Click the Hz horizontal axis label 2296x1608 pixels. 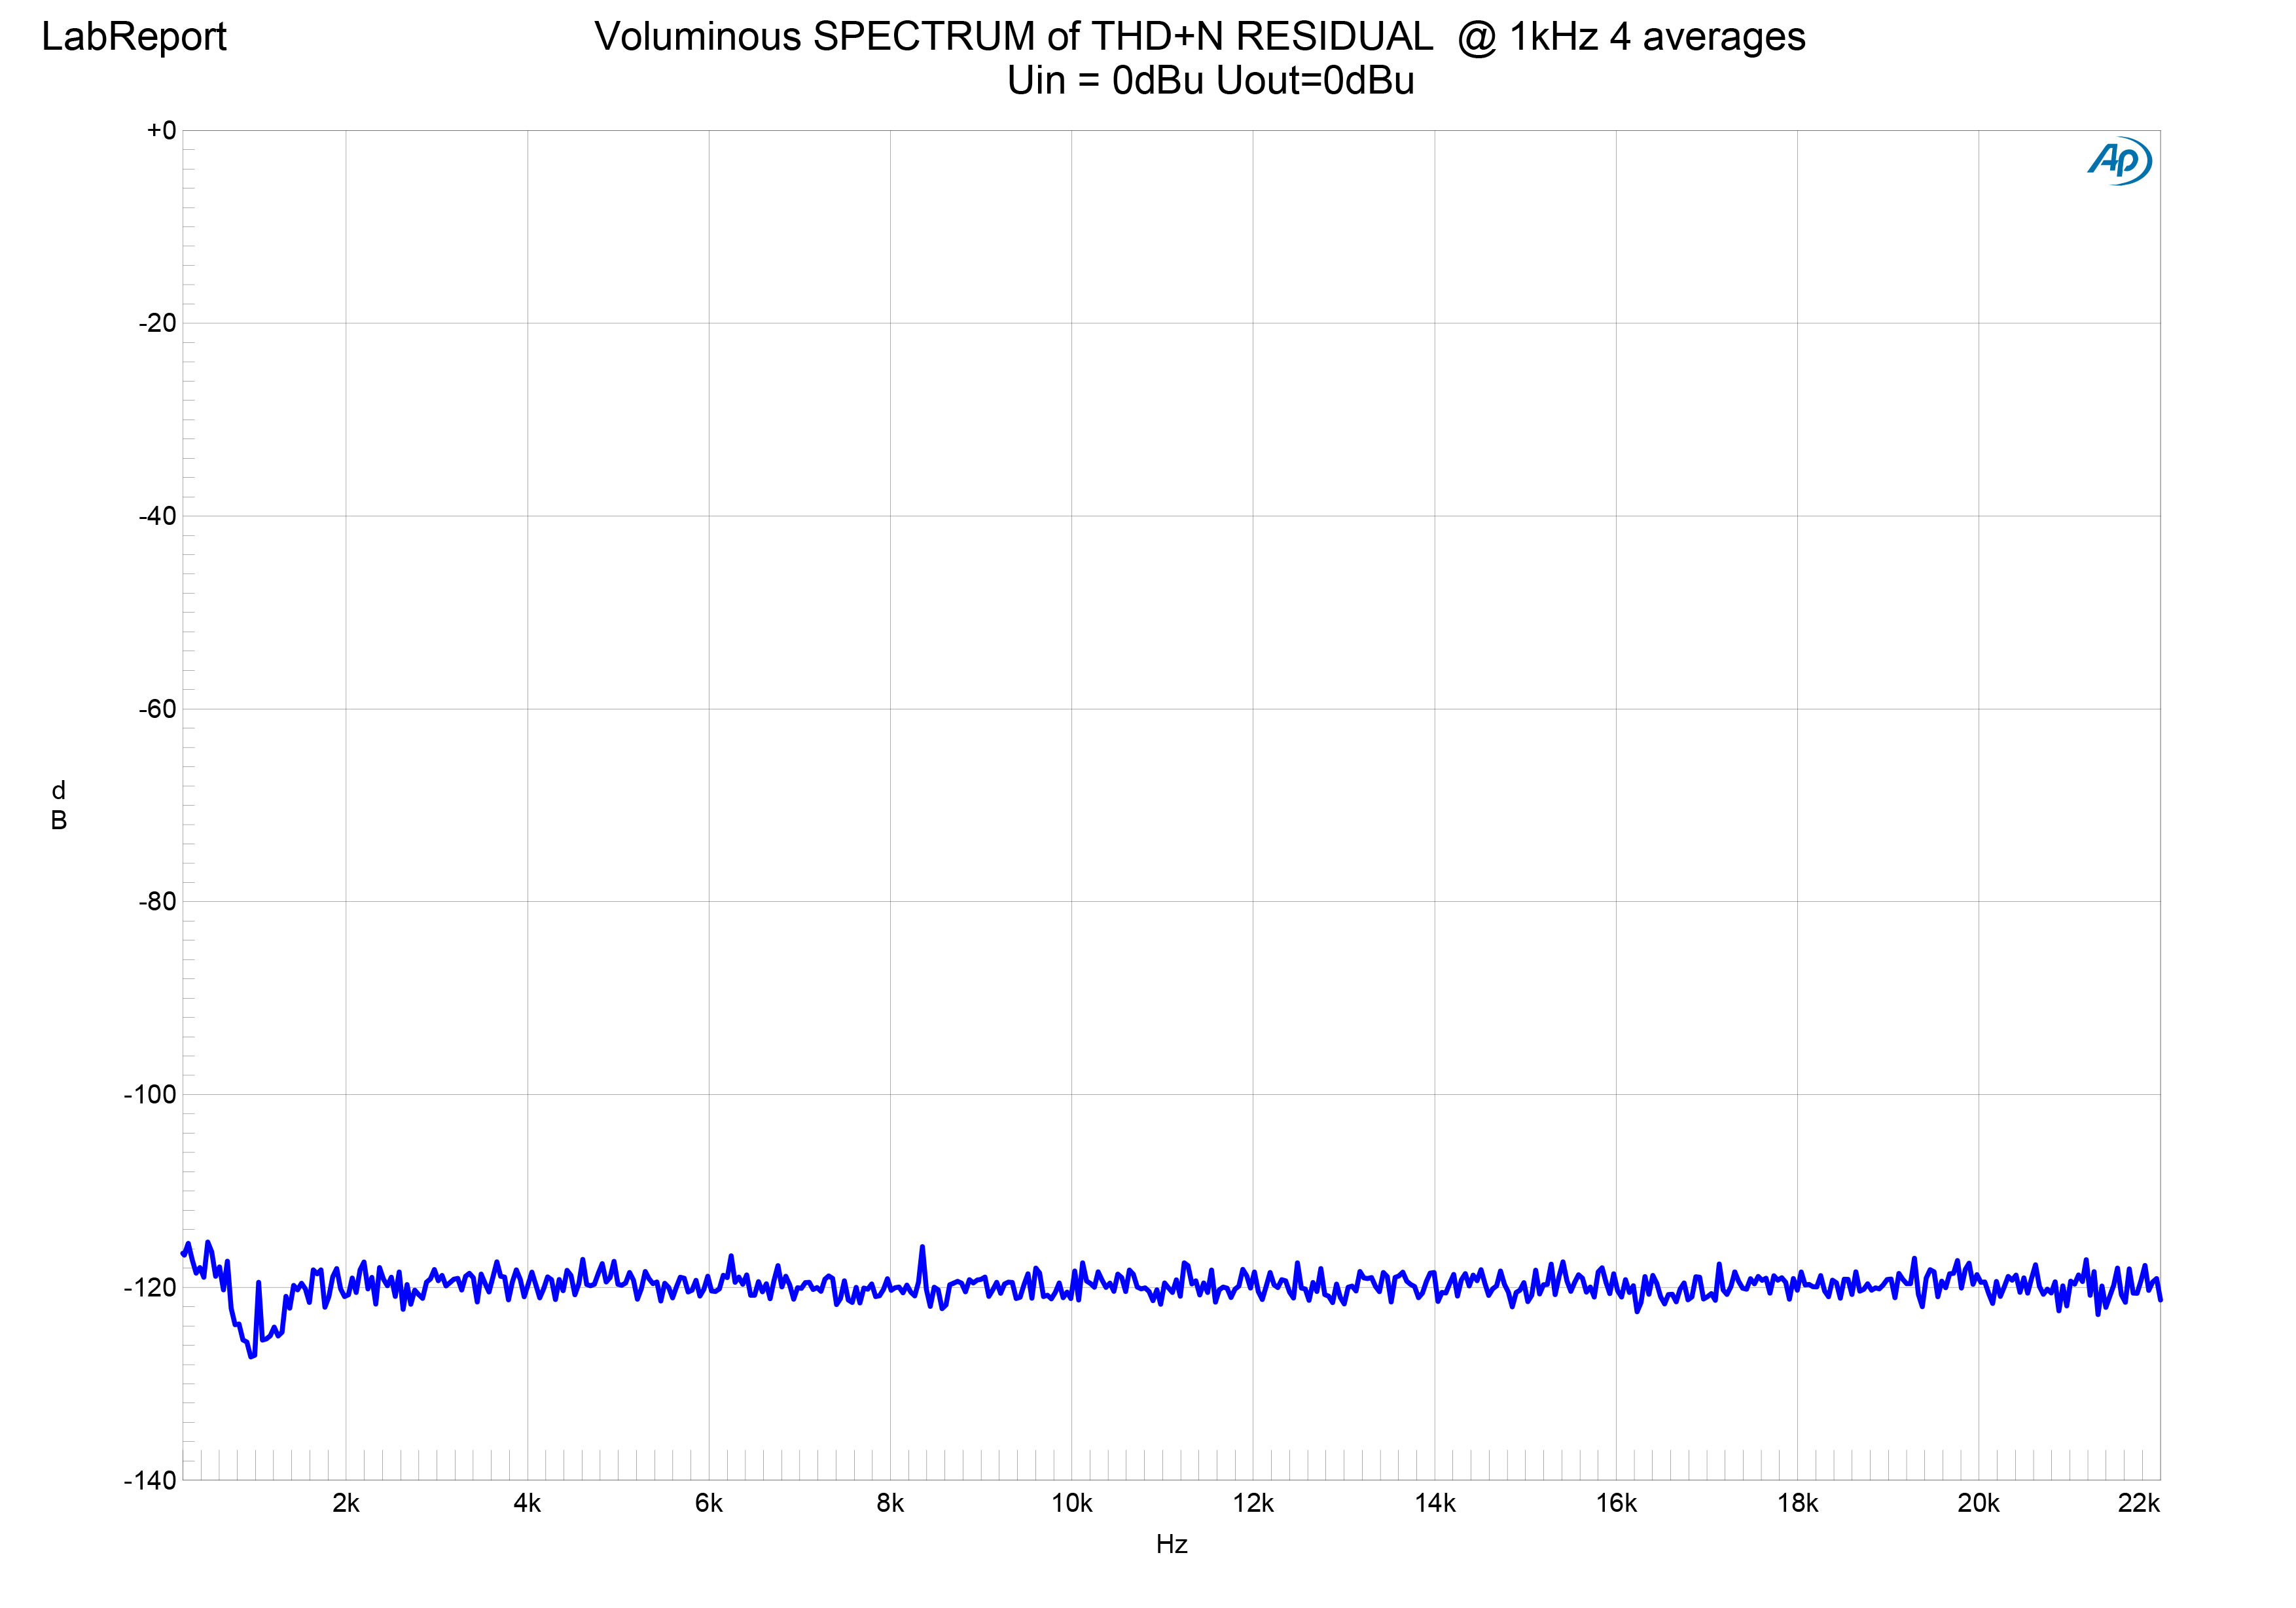(x=1171, y=1545)
